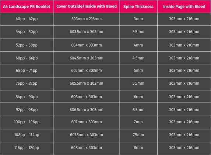The width and height of the screenshot is (211, 155).
Task: Click the 607.5mm x 303mm cover cell
Action: coord(87,135)
